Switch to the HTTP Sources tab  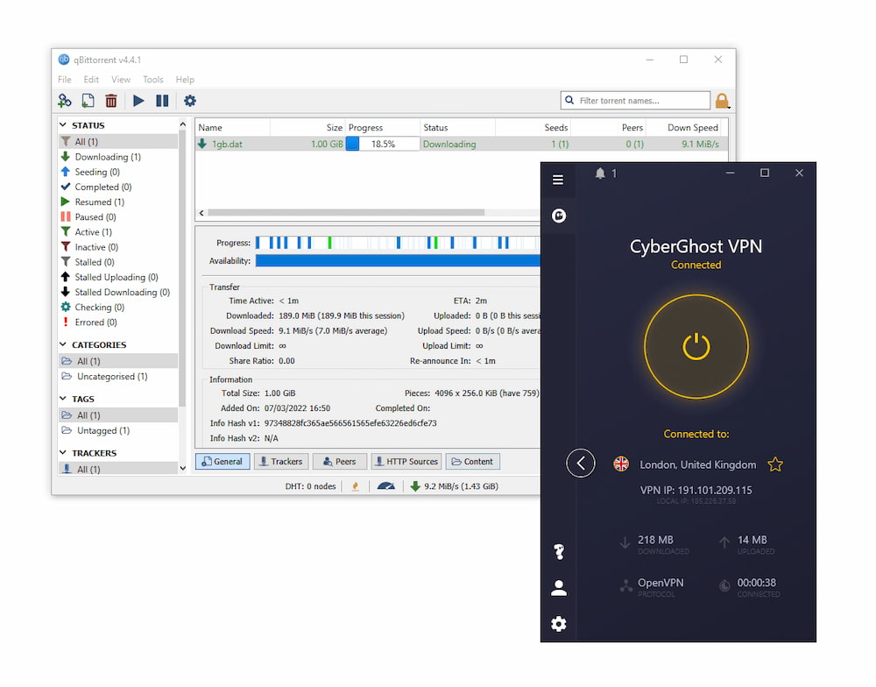coord(406,461)
